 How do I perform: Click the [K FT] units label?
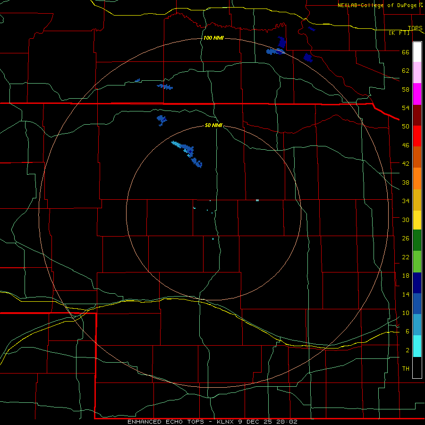tap(399, 33)
